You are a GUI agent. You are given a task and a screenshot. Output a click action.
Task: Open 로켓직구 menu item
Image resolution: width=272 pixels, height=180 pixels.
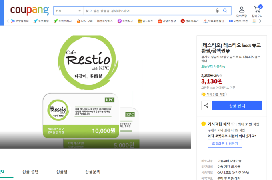pyautogui.click(x=125, y=21)
